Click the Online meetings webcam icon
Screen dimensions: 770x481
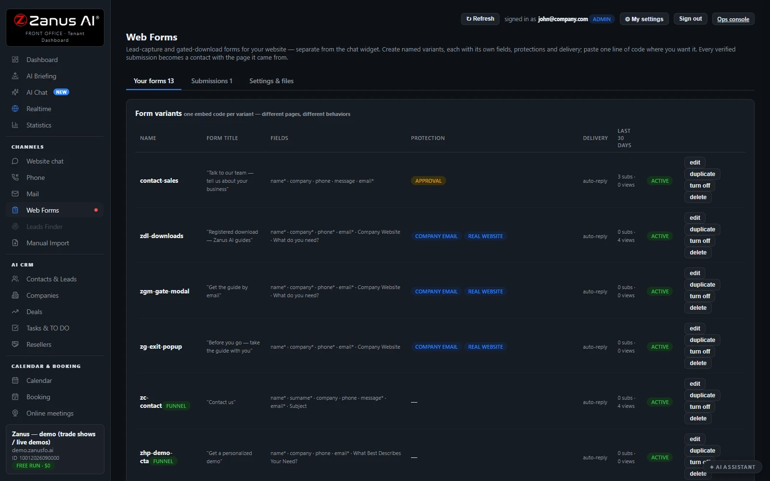click(15, 413)
